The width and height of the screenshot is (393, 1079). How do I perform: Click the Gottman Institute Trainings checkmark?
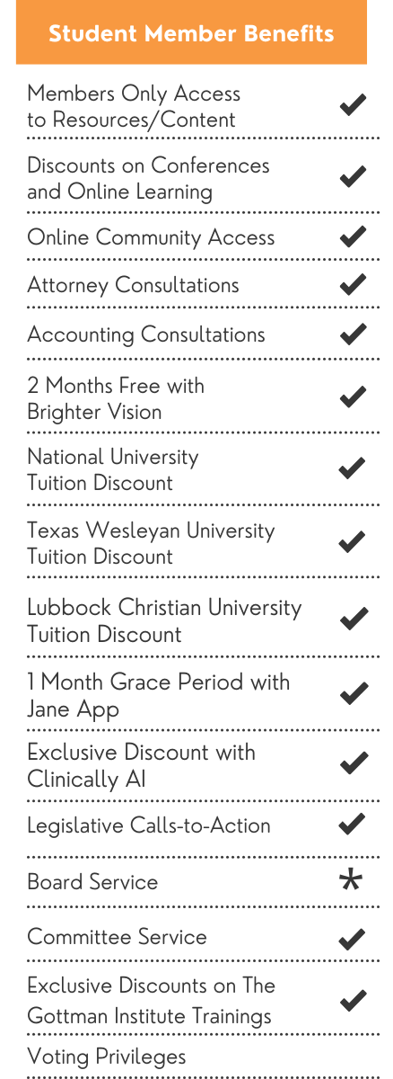353,1000
